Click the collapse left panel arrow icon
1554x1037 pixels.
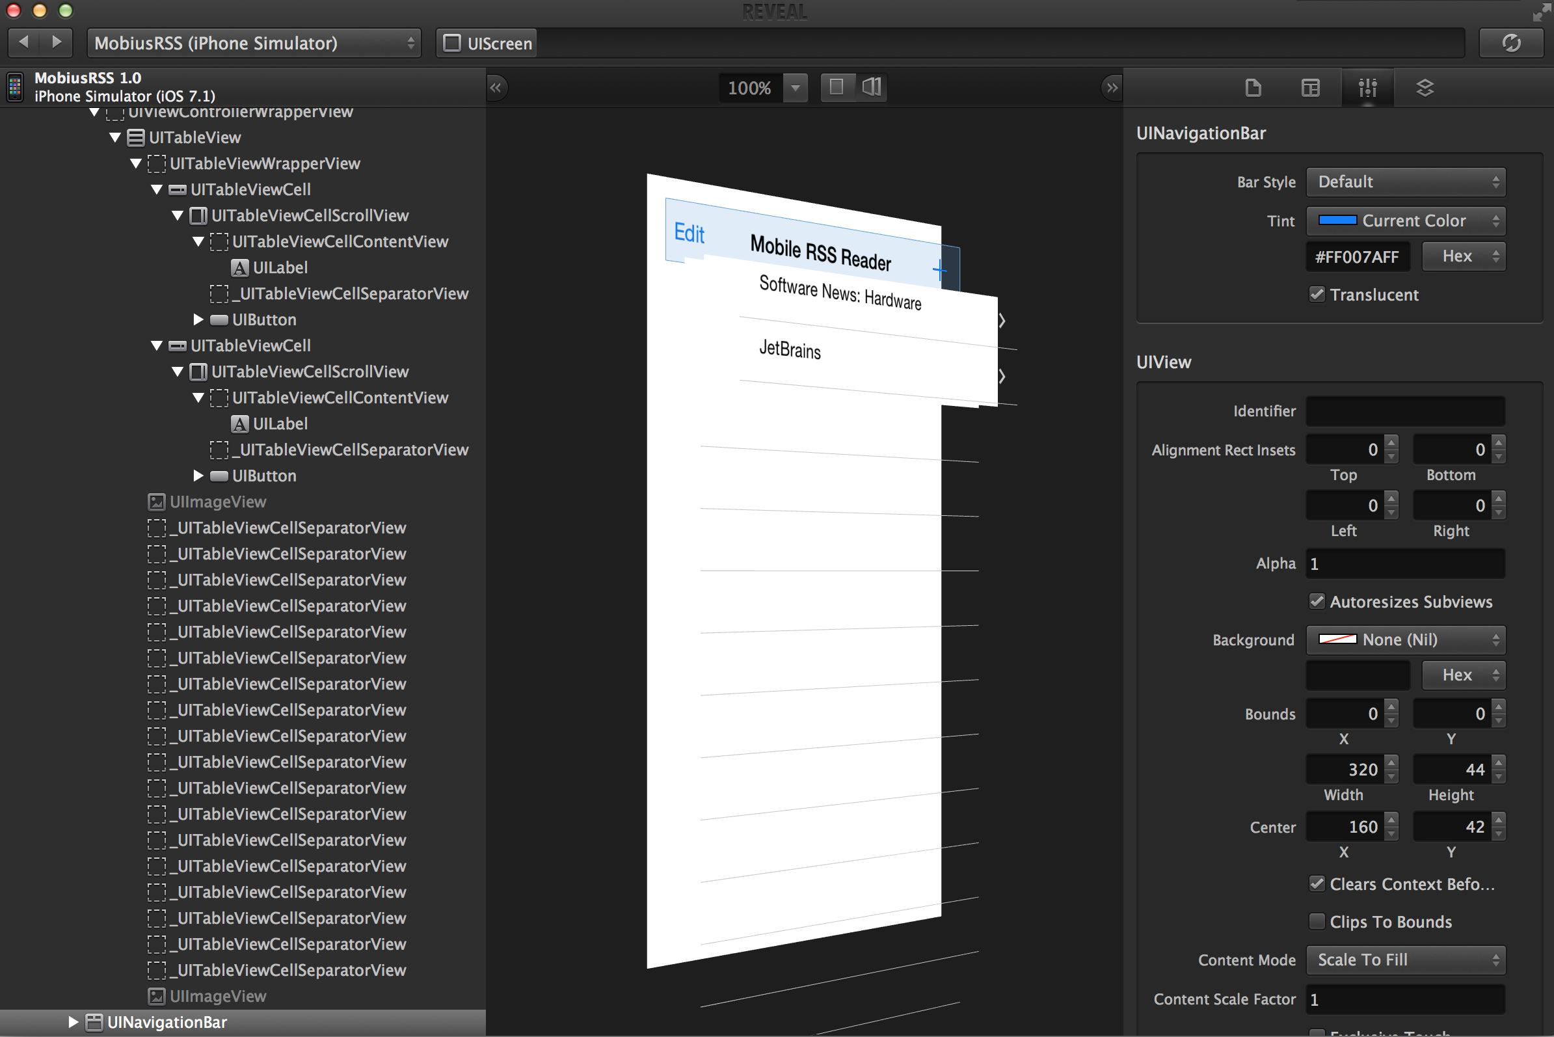495,87
